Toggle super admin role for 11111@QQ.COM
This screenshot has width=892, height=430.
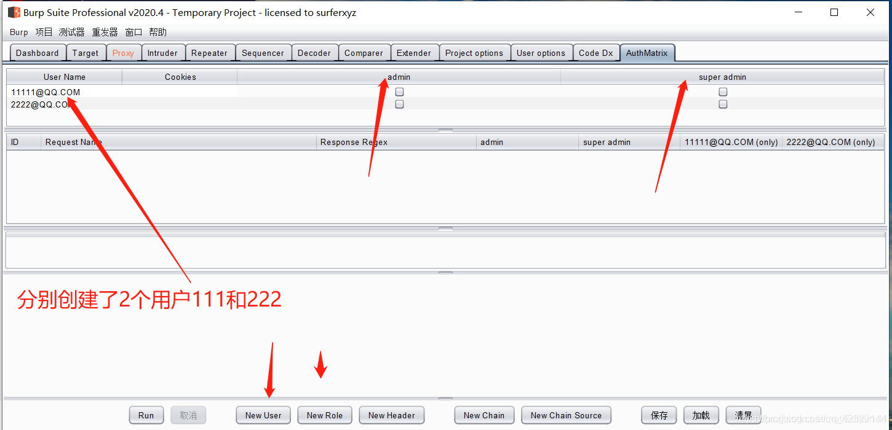tap(723, 92)
